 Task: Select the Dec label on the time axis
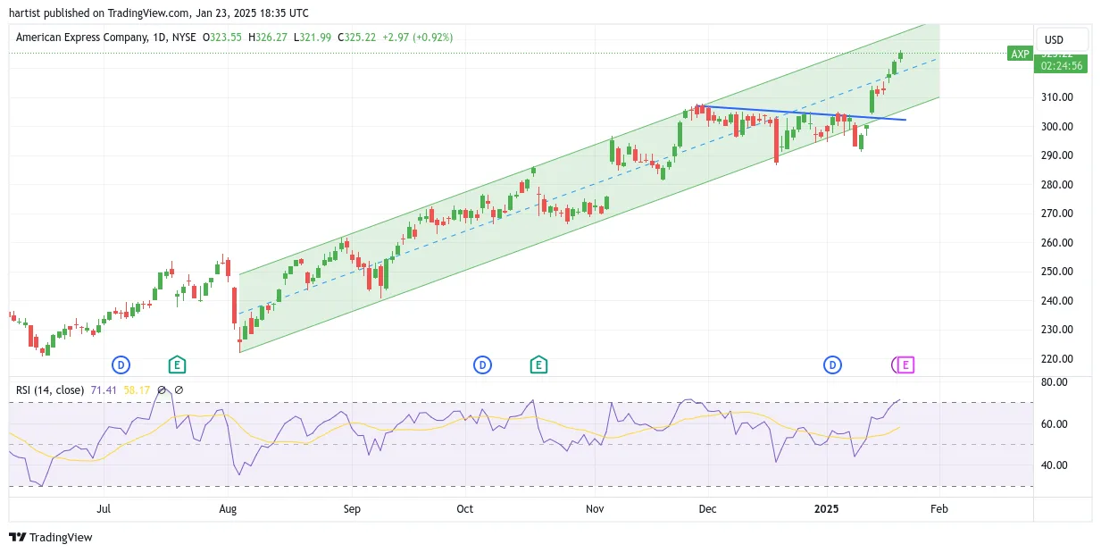point(707,509)
